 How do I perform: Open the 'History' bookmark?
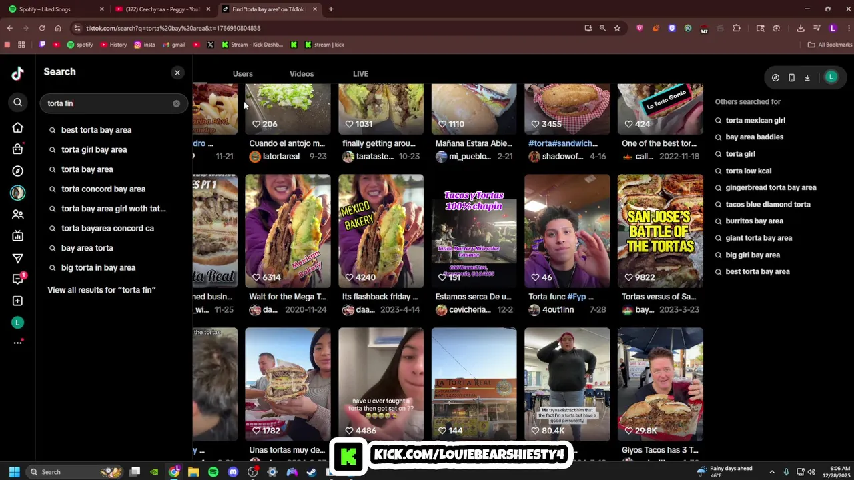[x=113, y=45]
